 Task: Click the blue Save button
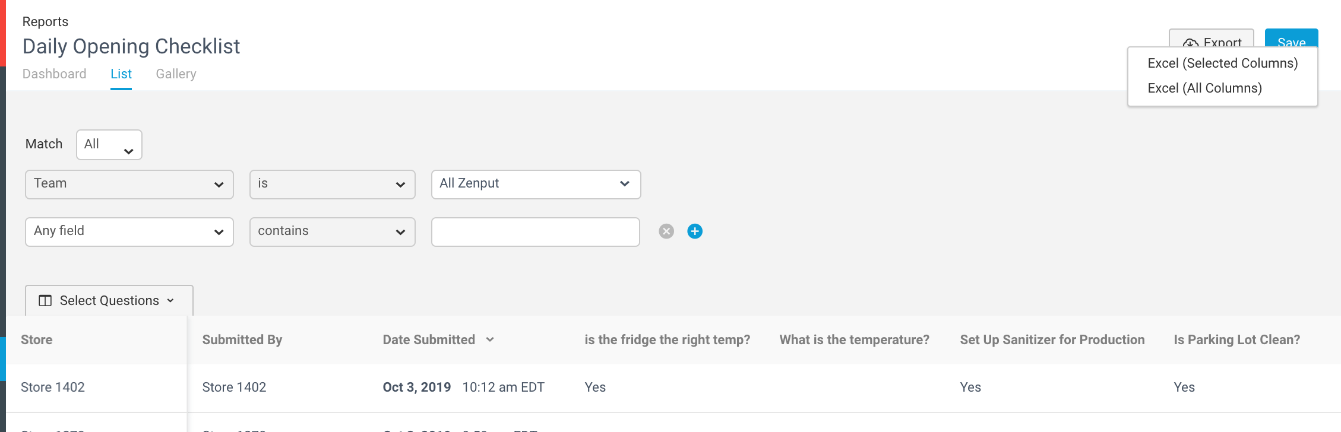coord(1291,39)
